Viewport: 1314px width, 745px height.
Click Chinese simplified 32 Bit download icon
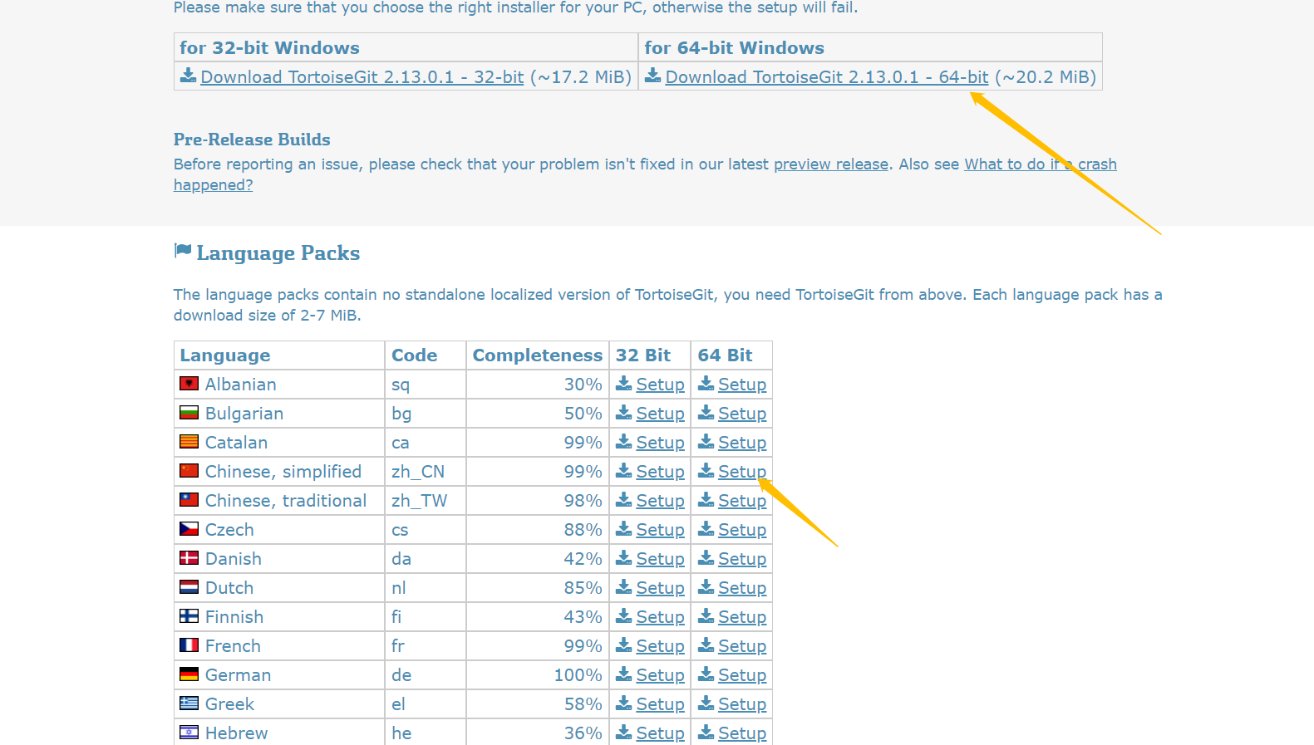[624, 470]
